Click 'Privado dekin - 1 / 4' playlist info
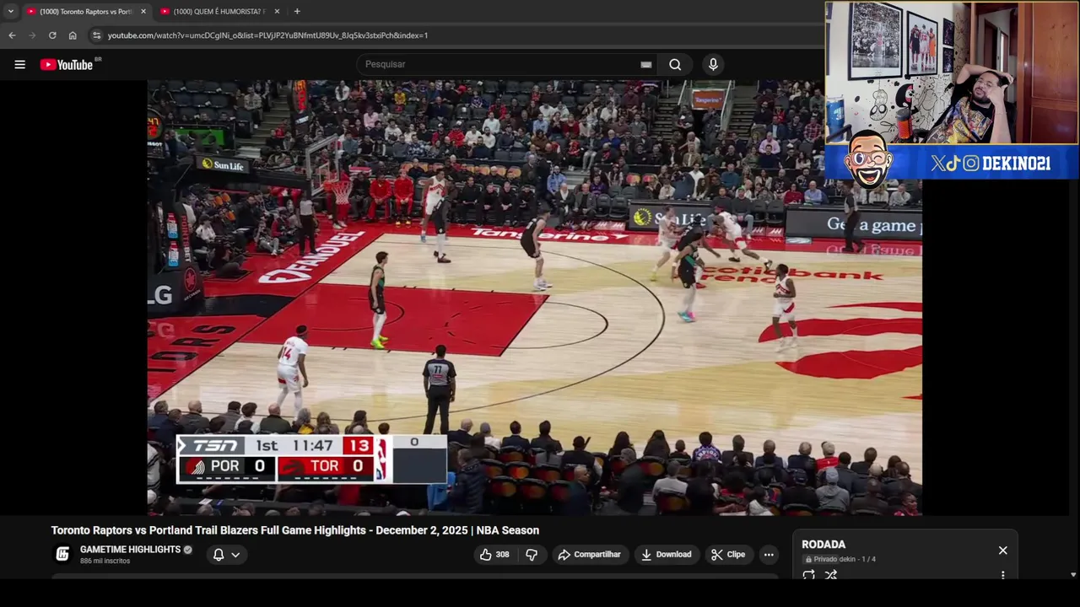 [x=840, y=559]
